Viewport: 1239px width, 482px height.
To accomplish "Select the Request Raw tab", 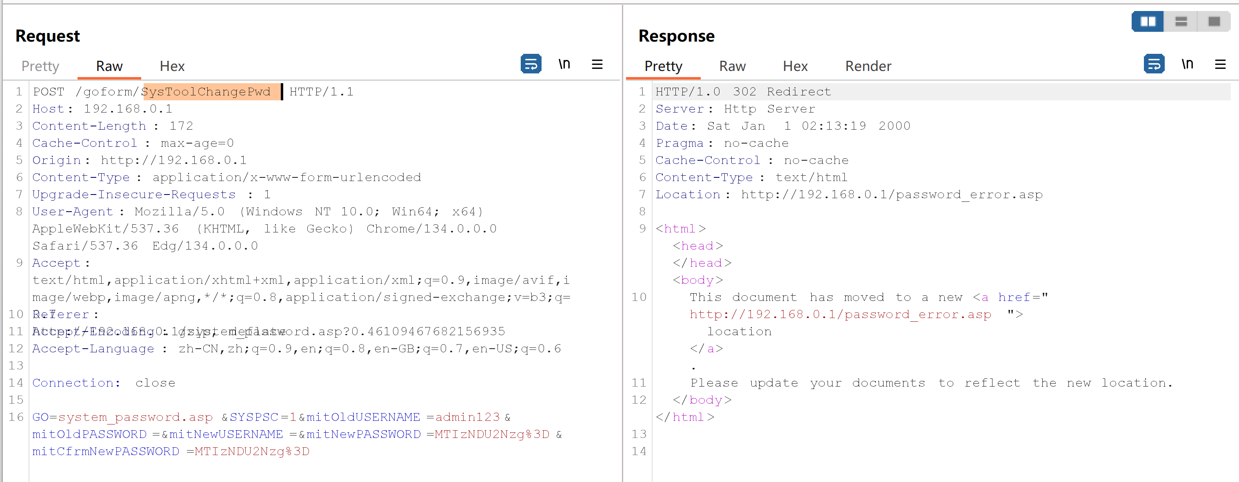I will (109, 66).
